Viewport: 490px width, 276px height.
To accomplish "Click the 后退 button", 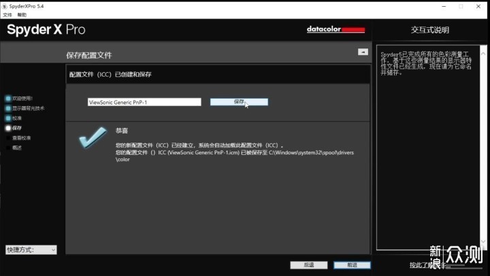I will [309, 265].
